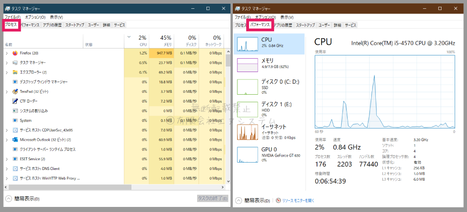Click the タスクの終了 button

point(213,199)
